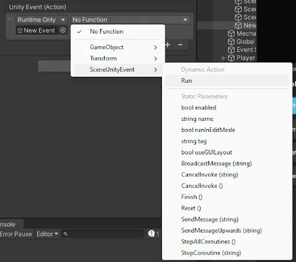Select Player object in hierarchy

(x=246, y=58)
